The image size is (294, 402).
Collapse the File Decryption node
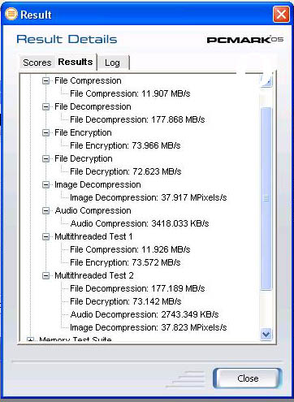[46, 158]
